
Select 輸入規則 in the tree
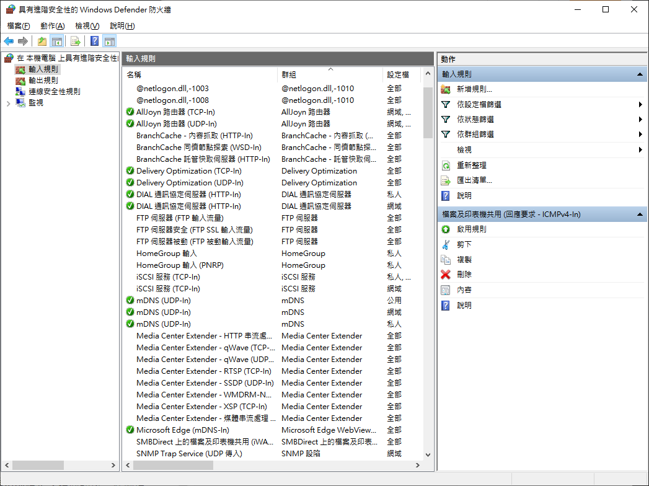(43, 69)
